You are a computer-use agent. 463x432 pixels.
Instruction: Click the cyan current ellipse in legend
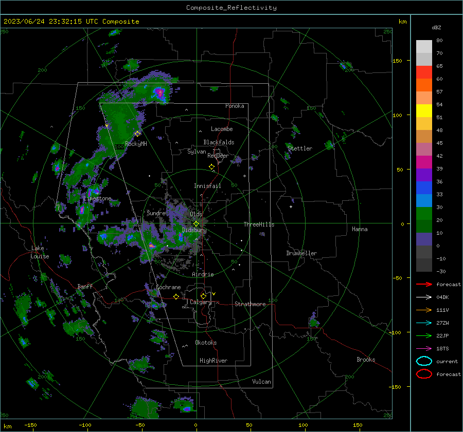(424, 361)
